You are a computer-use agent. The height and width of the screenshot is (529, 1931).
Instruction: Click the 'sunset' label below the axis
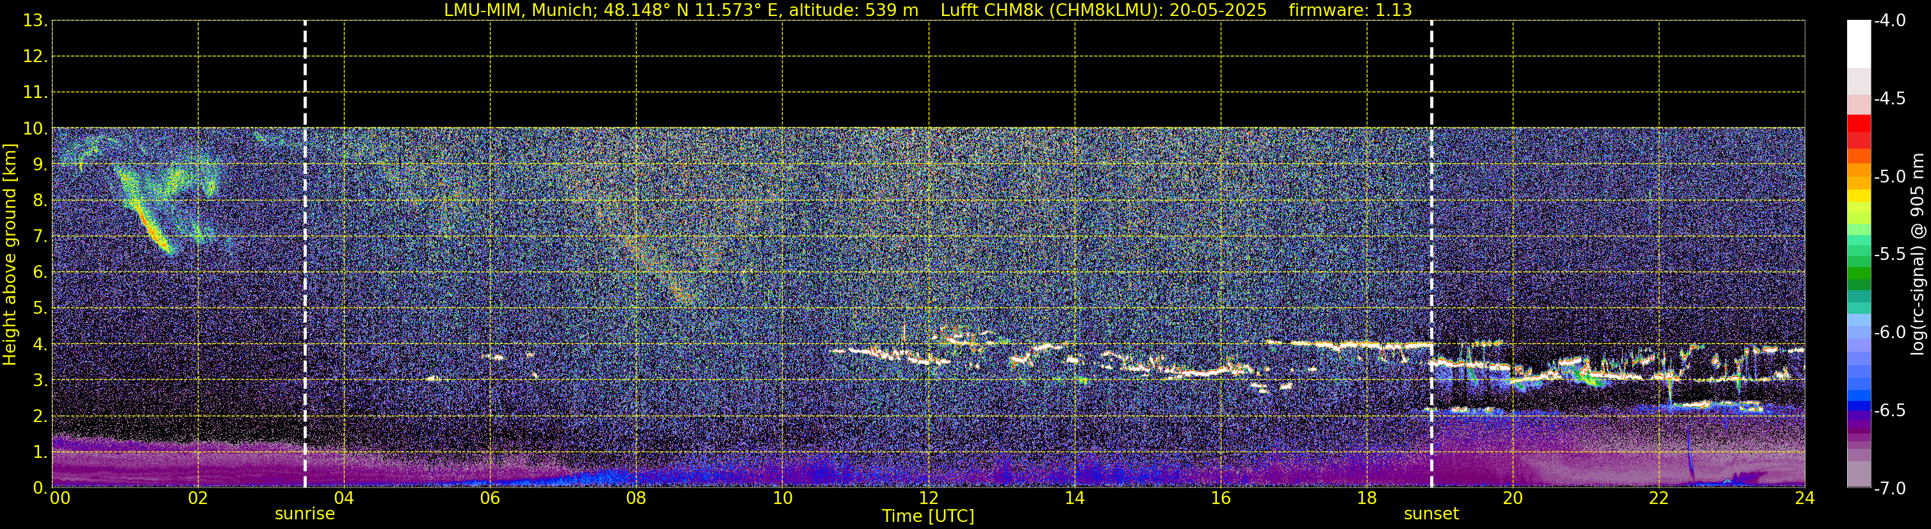(x=1431, y=514)
